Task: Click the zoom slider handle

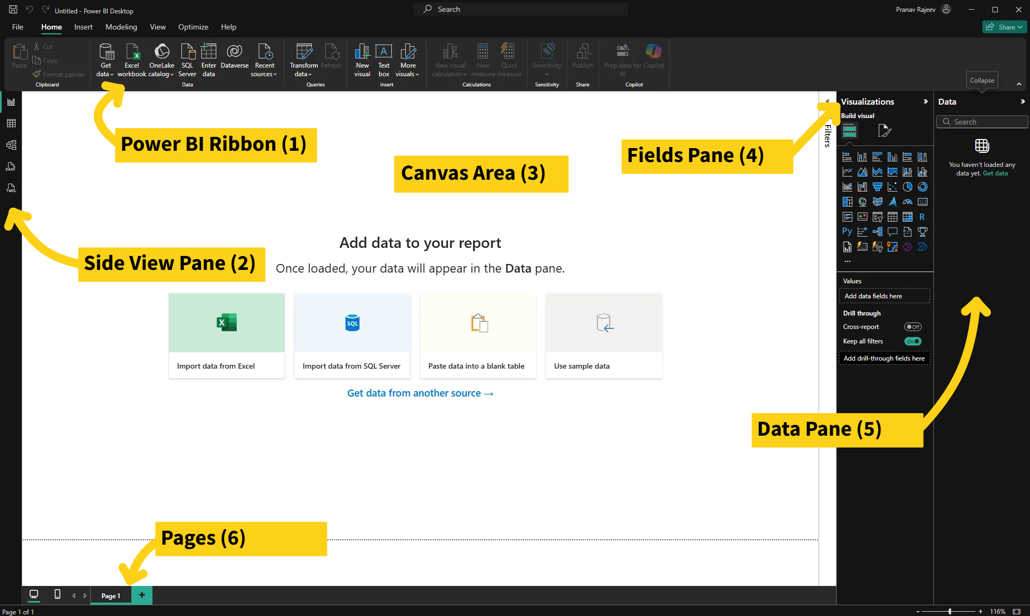Action: (x=949, y=611)
